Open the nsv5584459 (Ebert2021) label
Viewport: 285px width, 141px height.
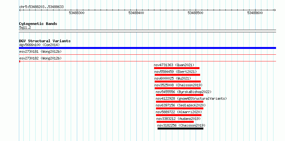(175, 72)
